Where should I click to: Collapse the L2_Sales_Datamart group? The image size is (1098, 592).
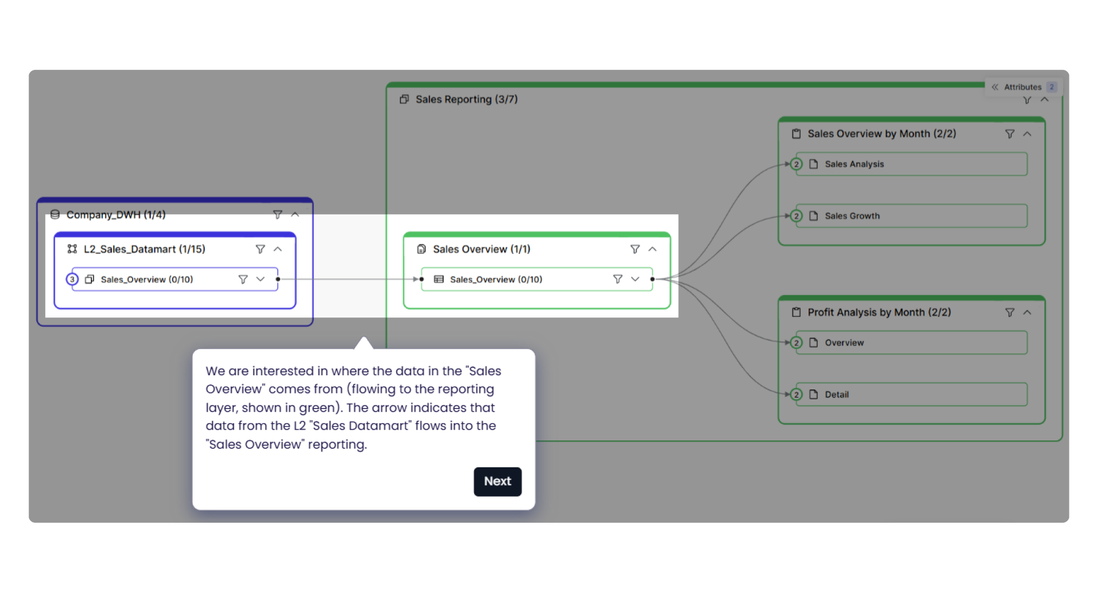coord(278,249)
